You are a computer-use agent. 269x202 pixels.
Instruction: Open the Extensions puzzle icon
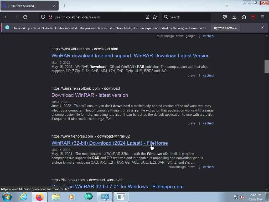point(244,17)
